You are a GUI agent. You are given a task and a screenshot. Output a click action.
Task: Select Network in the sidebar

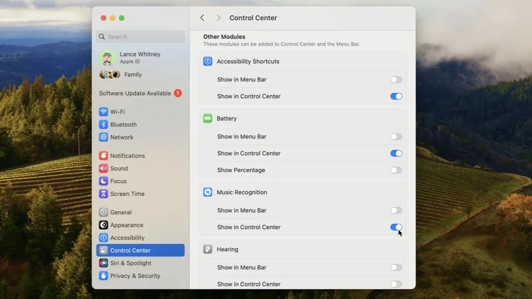point(141,137)
